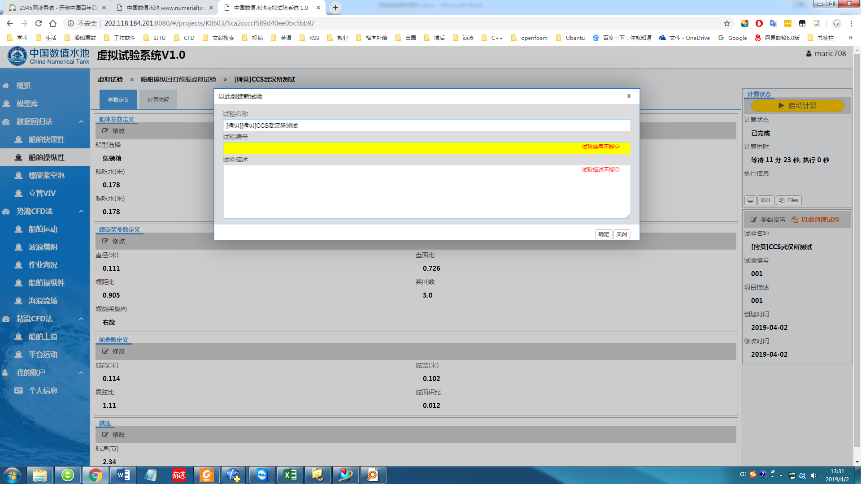This screenshot has width=861, height=484.
Task: Switch to the 计算求解 tab
Action: pos(158,99)
